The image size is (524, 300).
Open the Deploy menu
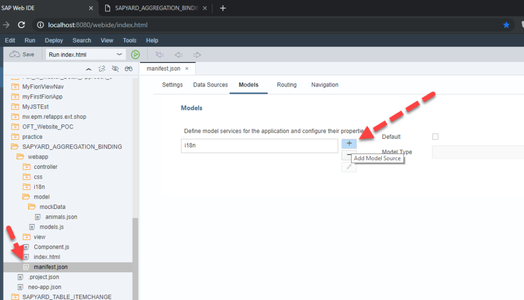(54, 40)
